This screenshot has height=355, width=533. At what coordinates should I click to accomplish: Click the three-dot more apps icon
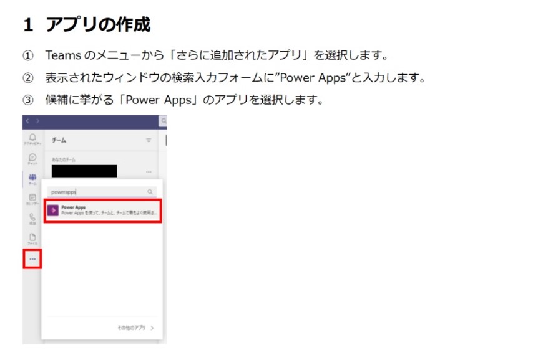click(32, 259)
